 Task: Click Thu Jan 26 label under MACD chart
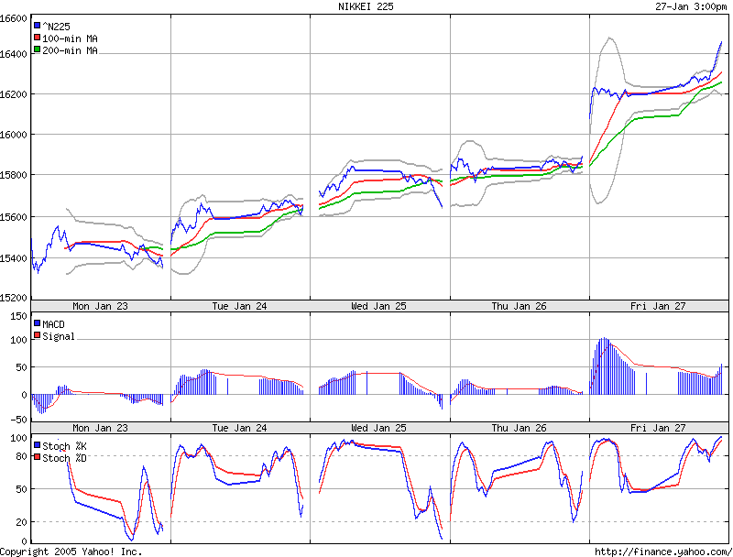click(x=519, y=428)
